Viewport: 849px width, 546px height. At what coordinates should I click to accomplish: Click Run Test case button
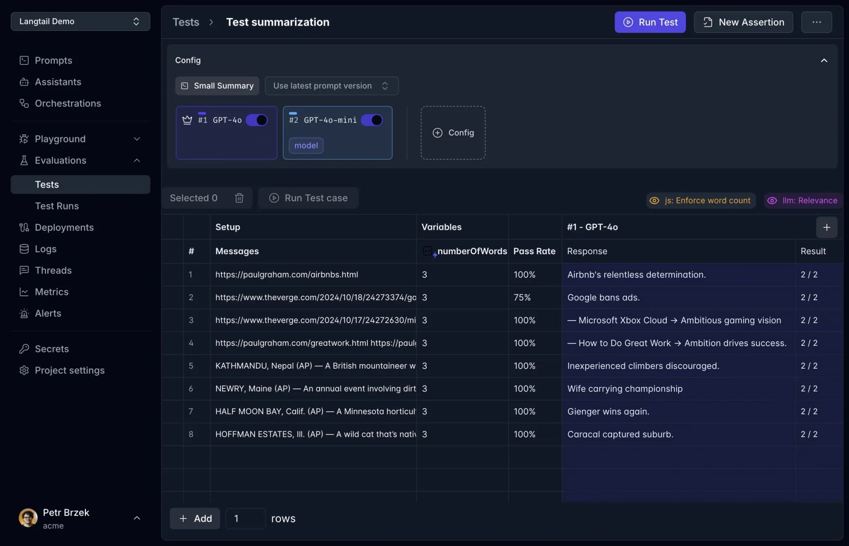(308, 198)
